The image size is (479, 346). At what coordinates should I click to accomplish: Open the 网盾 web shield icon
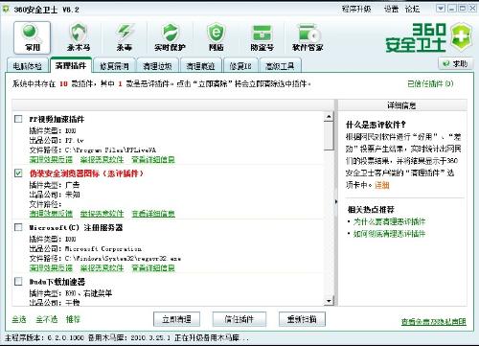[217, 37]
